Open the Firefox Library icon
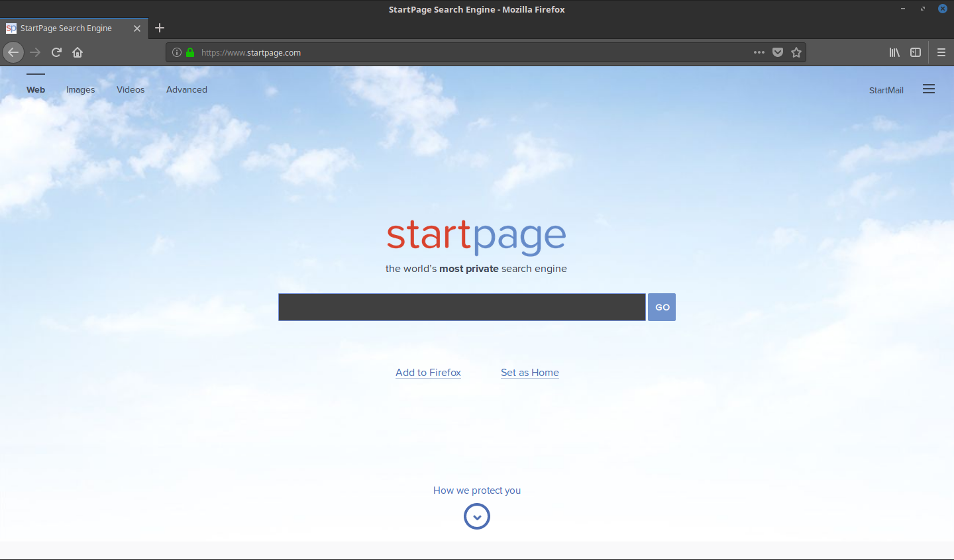 894,52
